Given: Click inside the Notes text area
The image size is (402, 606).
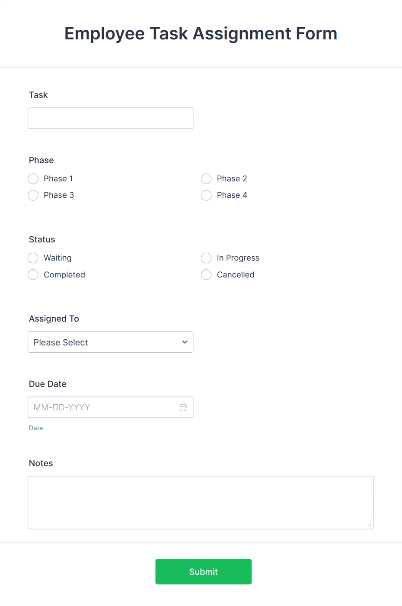Looking at the screenshot, I should coord(201,502).
